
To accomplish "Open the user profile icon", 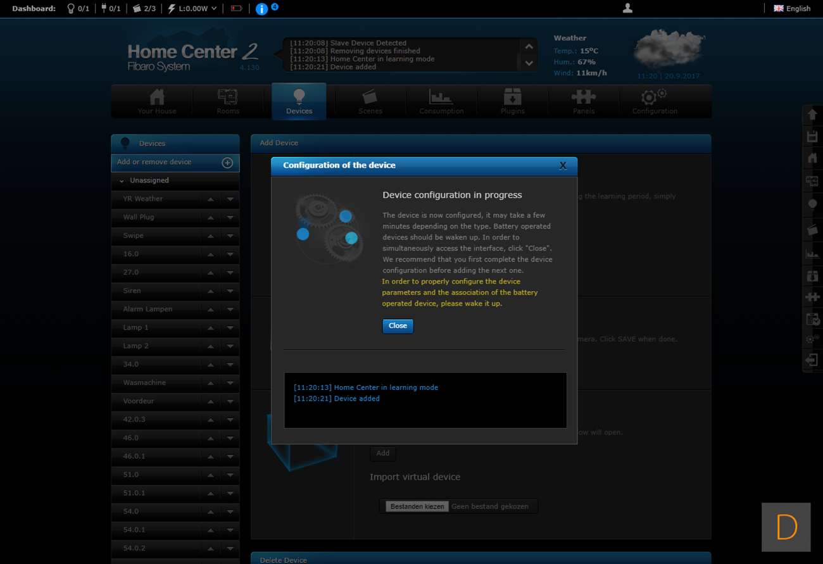I will (x=627, y=8).
